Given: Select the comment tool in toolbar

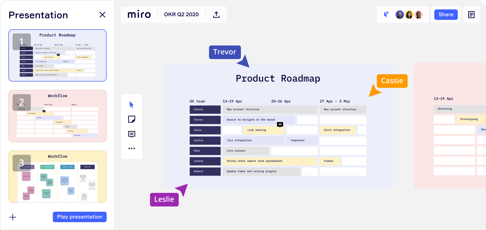Looking at the screenshot, I should click(132, 134).
